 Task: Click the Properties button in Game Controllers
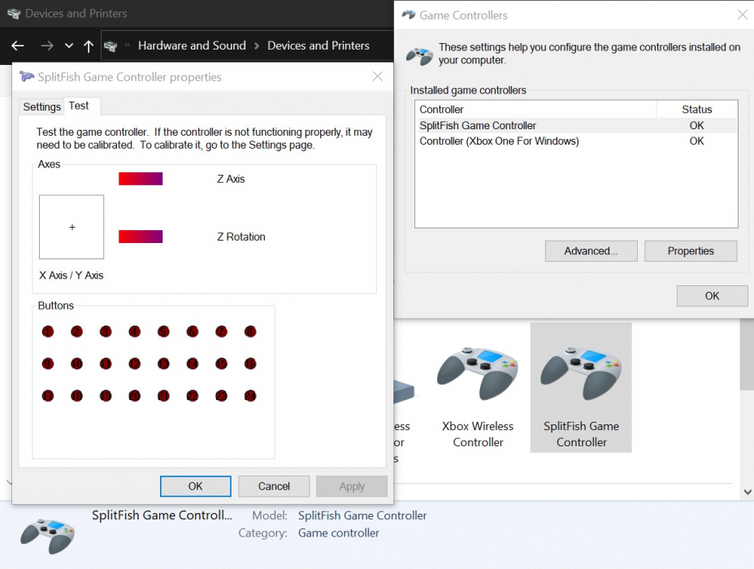pyautogui.click(x=691, y=251)
